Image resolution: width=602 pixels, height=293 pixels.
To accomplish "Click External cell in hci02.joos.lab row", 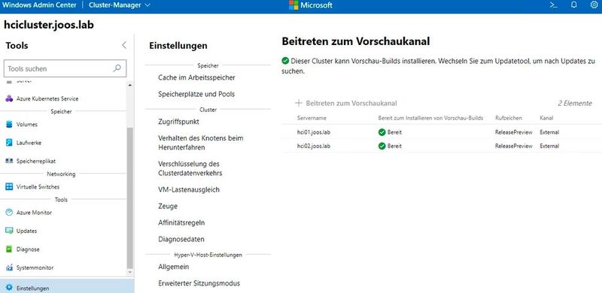I will [549, 146].
